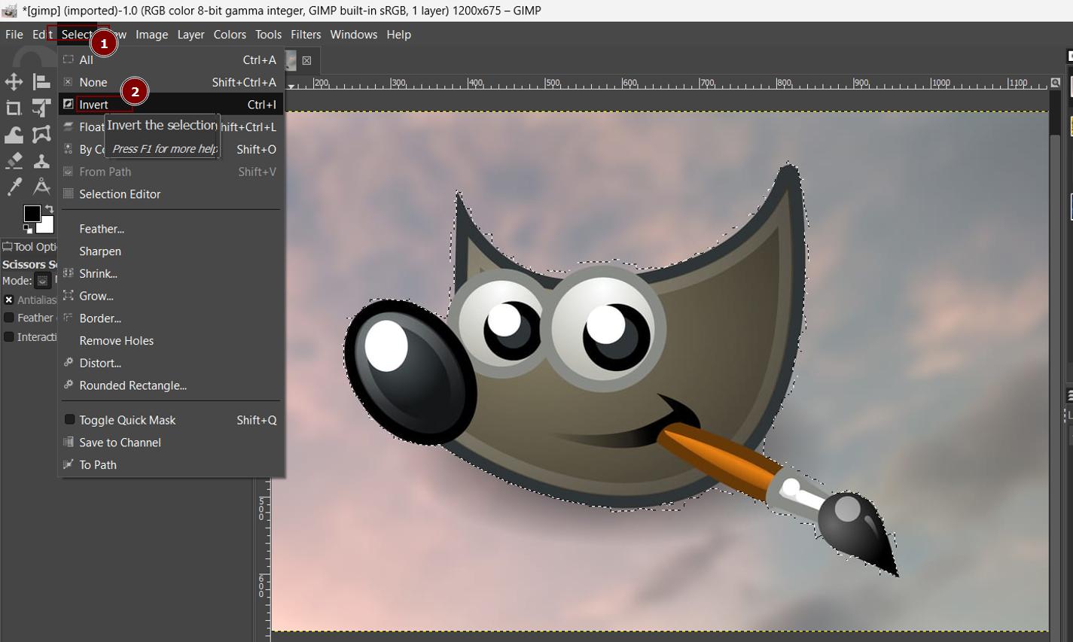Open the Grow... selection dialog
The width and height of the screenshot is (1073, 642).
(x=171, y=296)
